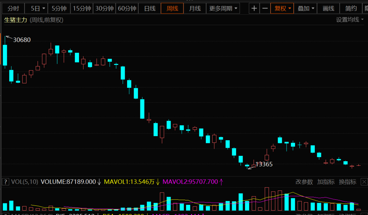
Task: Switch to the 分时 intraday tab
Action: [x=14, y=9]
